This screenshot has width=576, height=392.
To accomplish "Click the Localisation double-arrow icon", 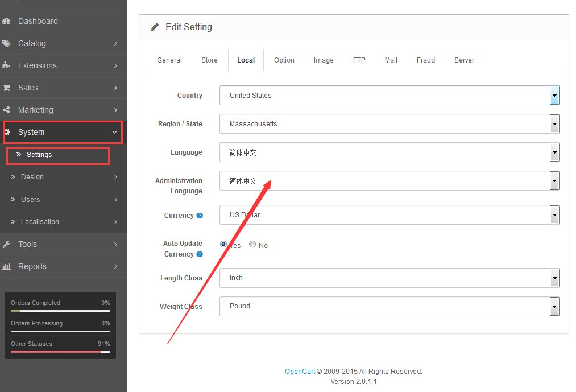I will tap(13, 222).
